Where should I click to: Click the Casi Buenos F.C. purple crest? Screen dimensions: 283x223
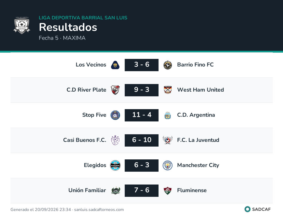[x=115, y=140]
